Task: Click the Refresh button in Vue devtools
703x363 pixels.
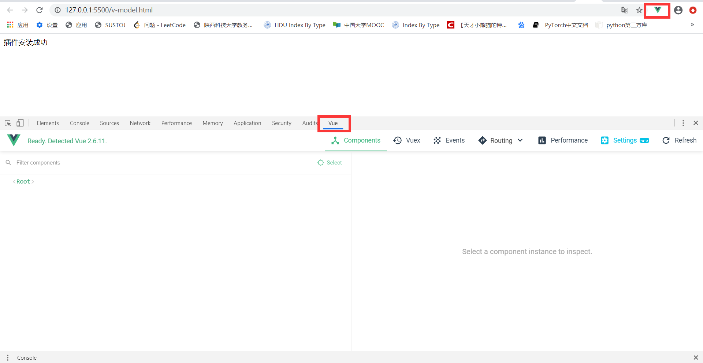Action: coord(679,140)
